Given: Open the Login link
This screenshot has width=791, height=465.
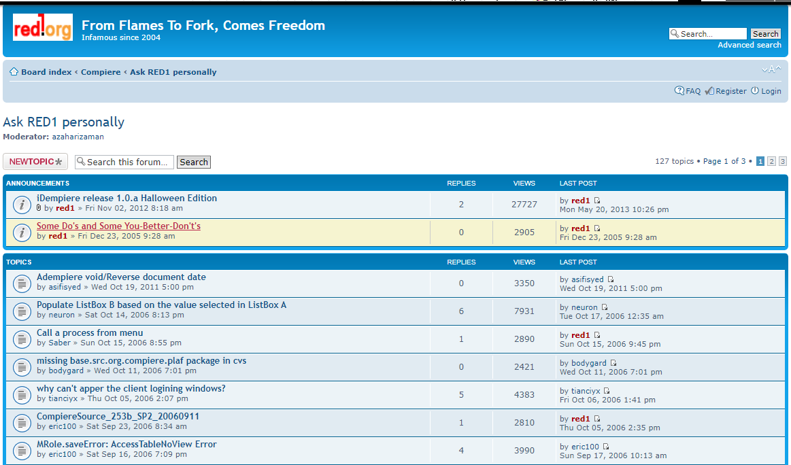Looking at the screenshot, I should point(771,91).
